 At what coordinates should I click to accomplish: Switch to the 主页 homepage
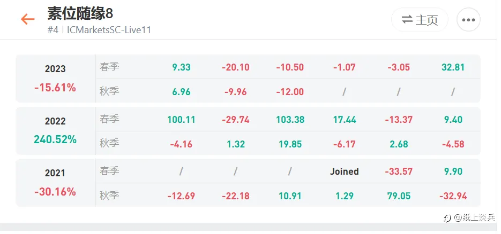[x=420, y=20]
